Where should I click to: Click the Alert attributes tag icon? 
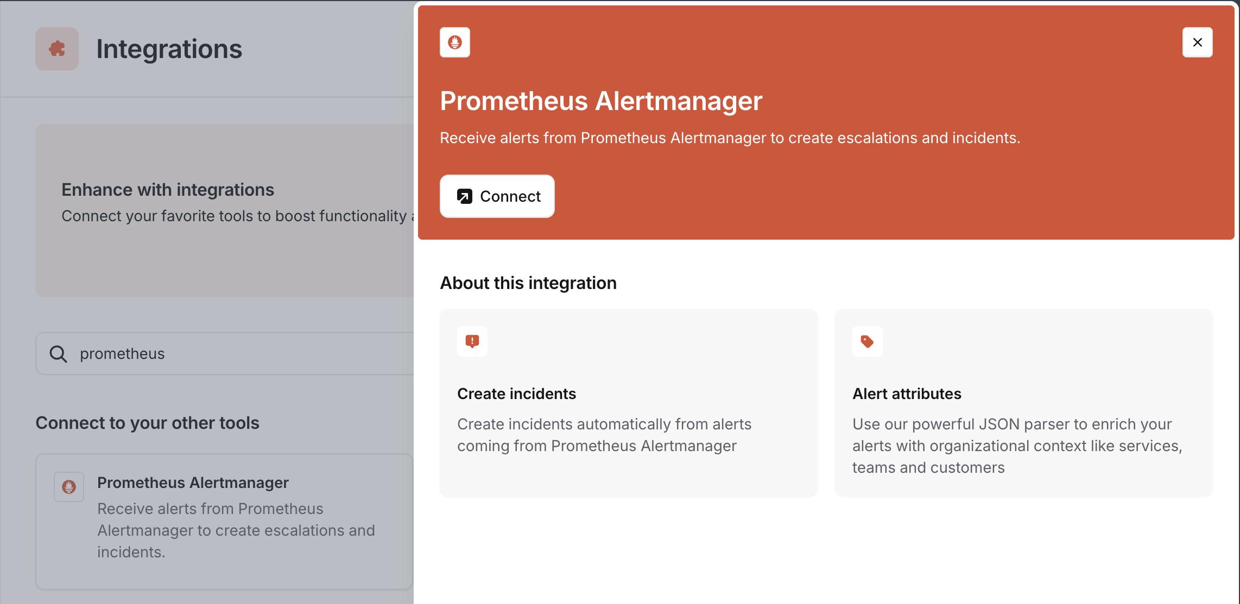point(868,342)
